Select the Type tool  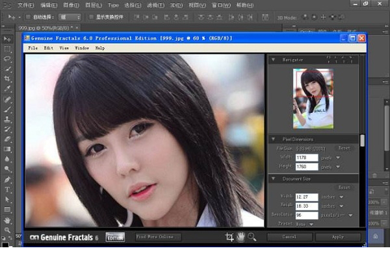(7, 190)
